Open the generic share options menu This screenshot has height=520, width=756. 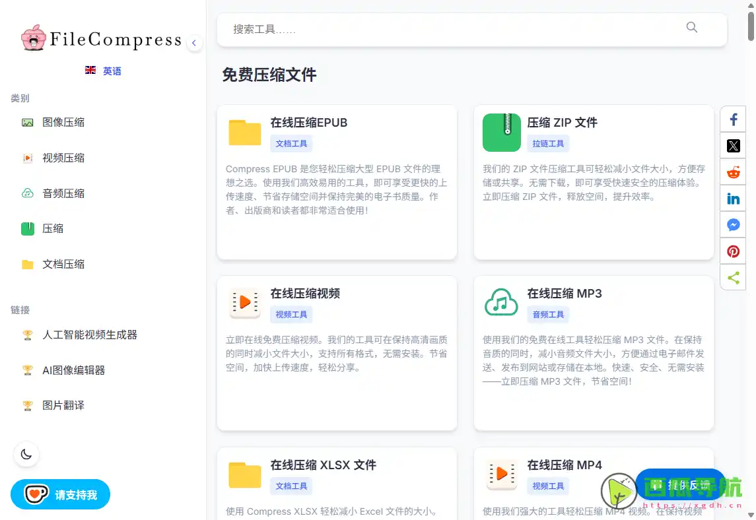733,277
